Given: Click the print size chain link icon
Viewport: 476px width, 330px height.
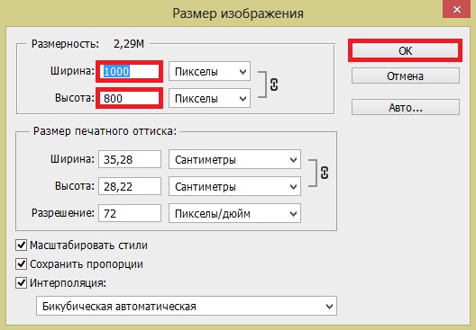Looking at the screenshot, I should (x=325, y=173).
